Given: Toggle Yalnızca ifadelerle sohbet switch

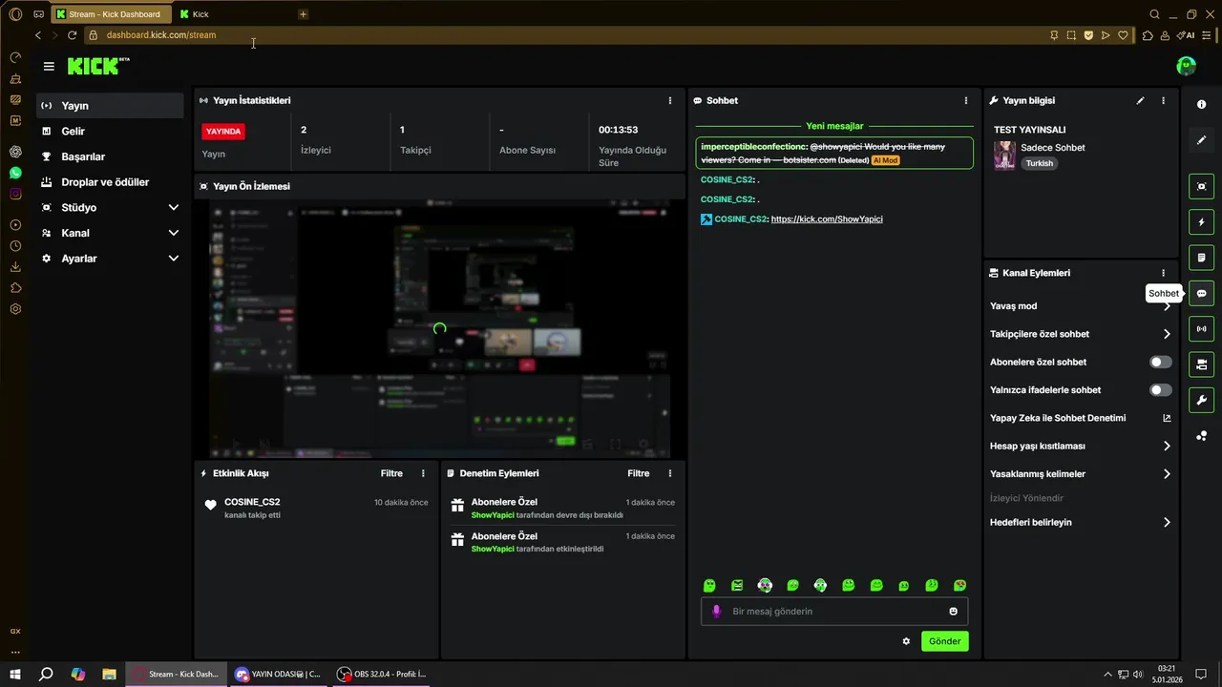Looking at the screenshot, I should click(1160, 390).
